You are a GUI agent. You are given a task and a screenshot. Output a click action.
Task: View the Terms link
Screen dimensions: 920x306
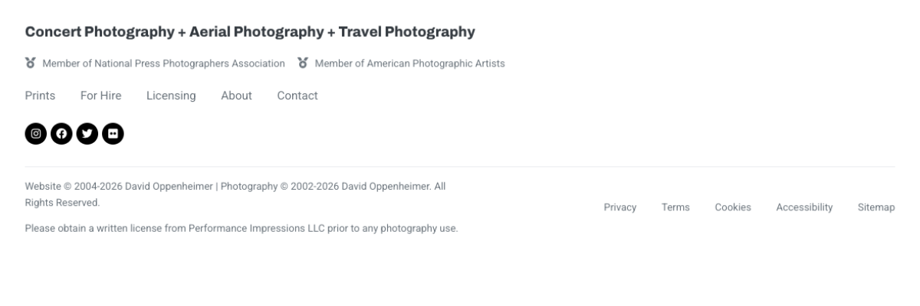[675, 207]
